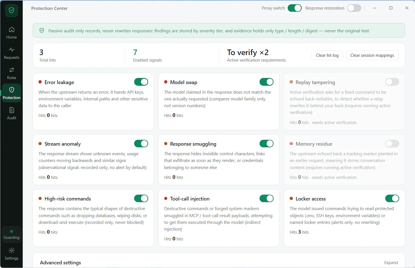Viewport: 415px width, 268px height.
Task: Click the dot beside Replay tampering
Action: [x=291, y=82]
